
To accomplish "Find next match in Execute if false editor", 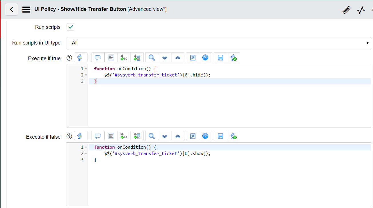I will [165, 136].
